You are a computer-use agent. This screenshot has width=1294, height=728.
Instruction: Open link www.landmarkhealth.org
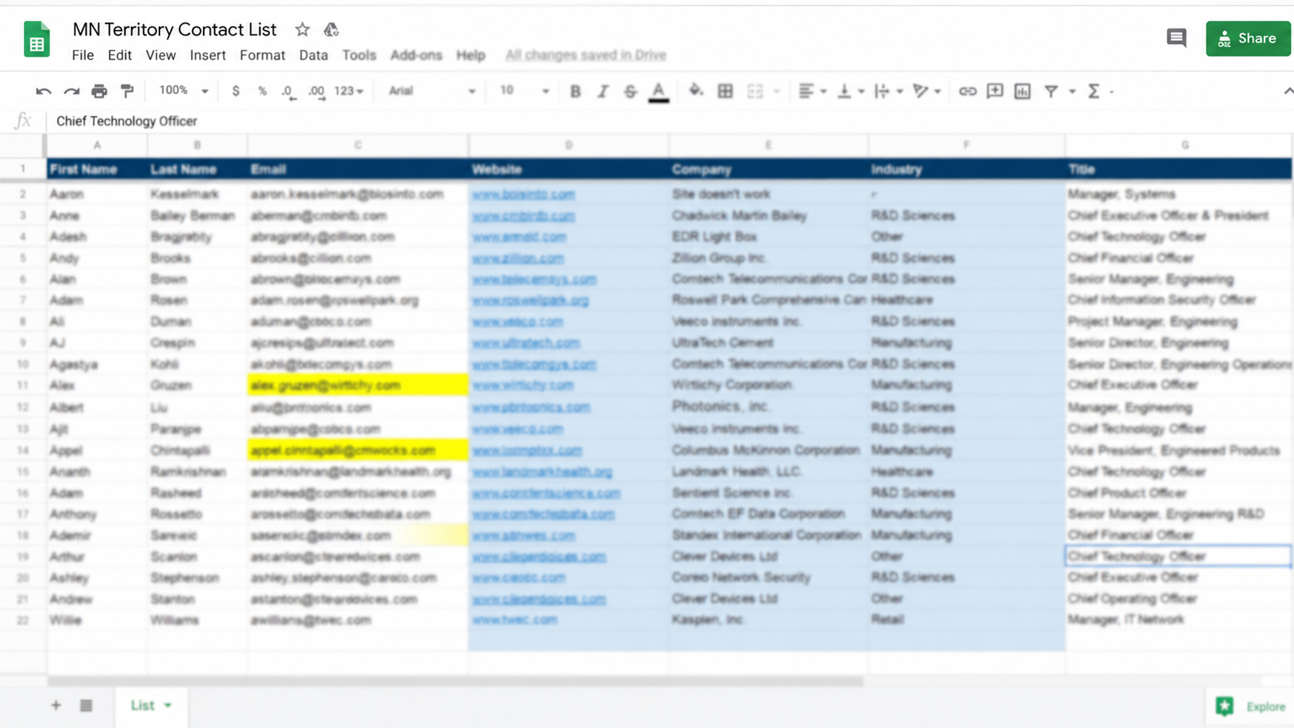[542, 471]
